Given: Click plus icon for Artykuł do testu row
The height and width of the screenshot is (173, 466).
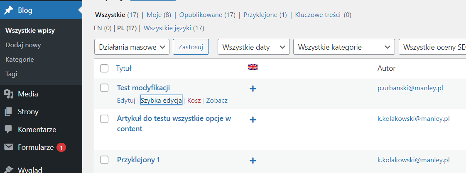Looking at the screenshot, I should [253, 120].
